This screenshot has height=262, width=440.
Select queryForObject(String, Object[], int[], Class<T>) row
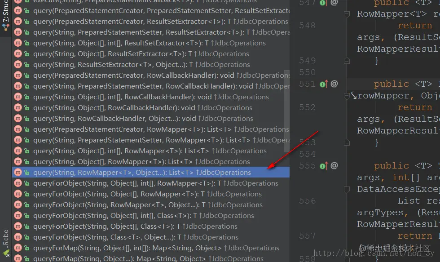click(151, 216)
